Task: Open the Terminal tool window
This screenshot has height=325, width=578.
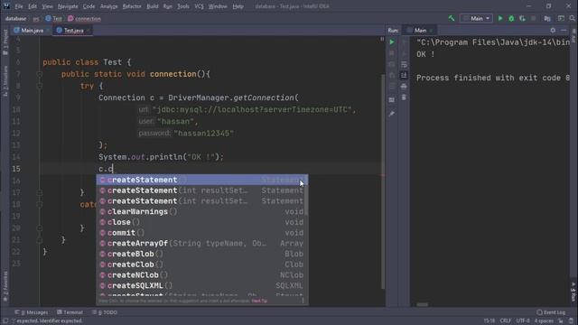Action: 70,312
